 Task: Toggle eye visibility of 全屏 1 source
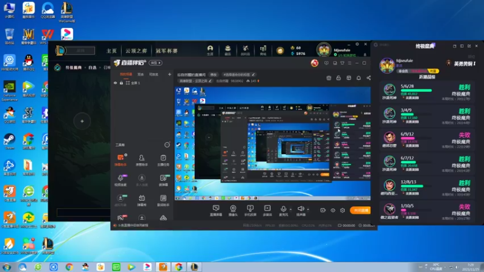(x=115, y=83)
